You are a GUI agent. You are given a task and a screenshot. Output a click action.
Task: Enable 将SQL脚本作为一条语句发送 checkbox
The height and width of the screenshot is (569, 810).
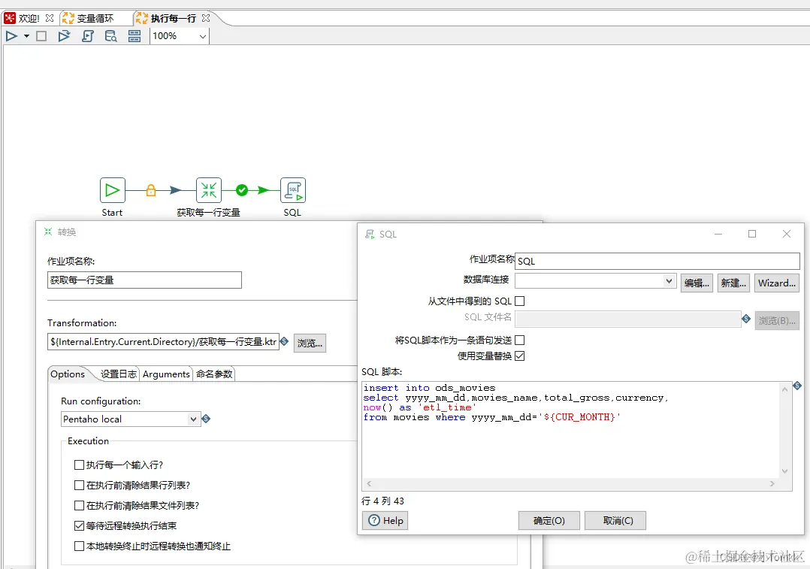tap(520, 340)
